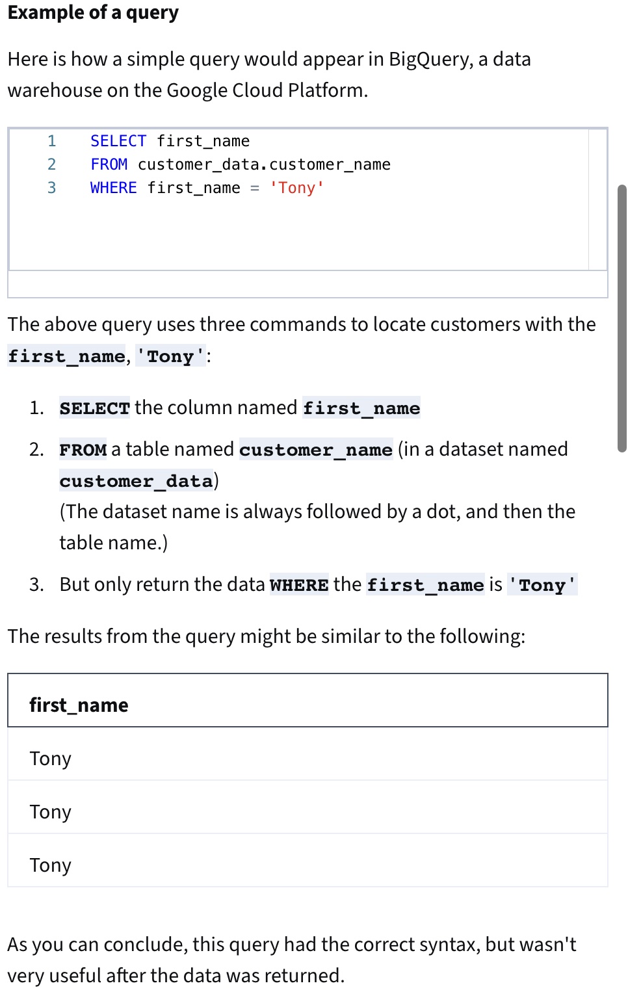Click the bar below the code editor
The image size is (628, 1005).
point(307,284)
